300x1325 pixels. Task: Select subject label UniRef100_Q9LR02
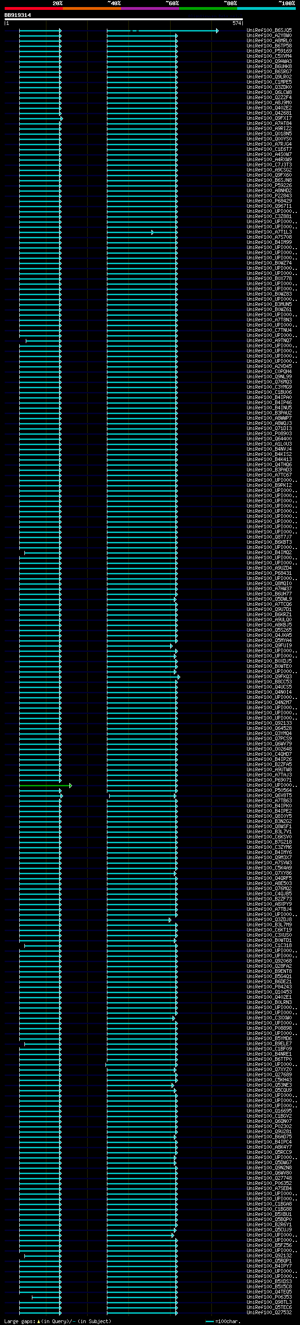tap(269, 77)
